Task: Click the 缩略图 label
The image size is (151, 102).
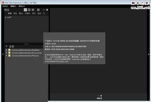Action: [x=99, y=98]
